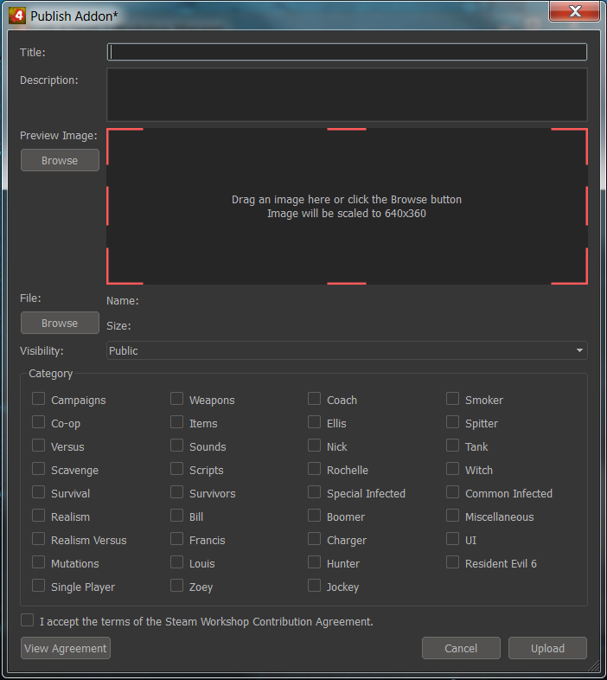Select the Realism category checkbox
607x680 pixels.
(39, 516)
